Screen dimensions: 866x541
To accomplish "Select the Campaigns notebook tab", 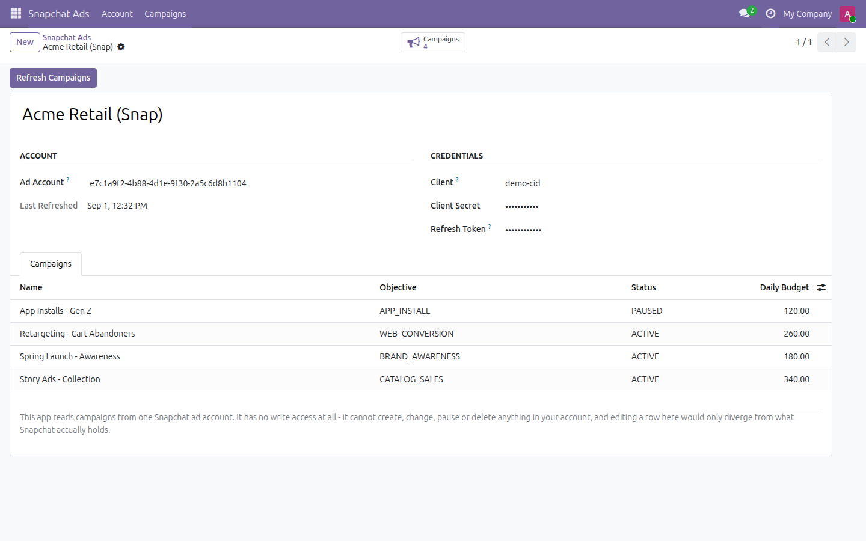I will [51, 264].
